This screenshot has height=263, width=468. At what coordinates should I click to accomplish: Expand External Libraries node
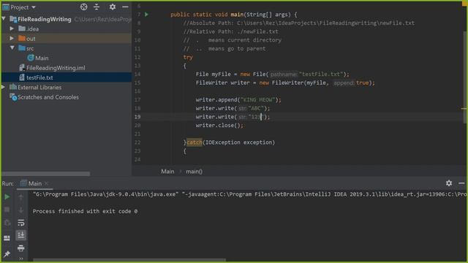3,87
